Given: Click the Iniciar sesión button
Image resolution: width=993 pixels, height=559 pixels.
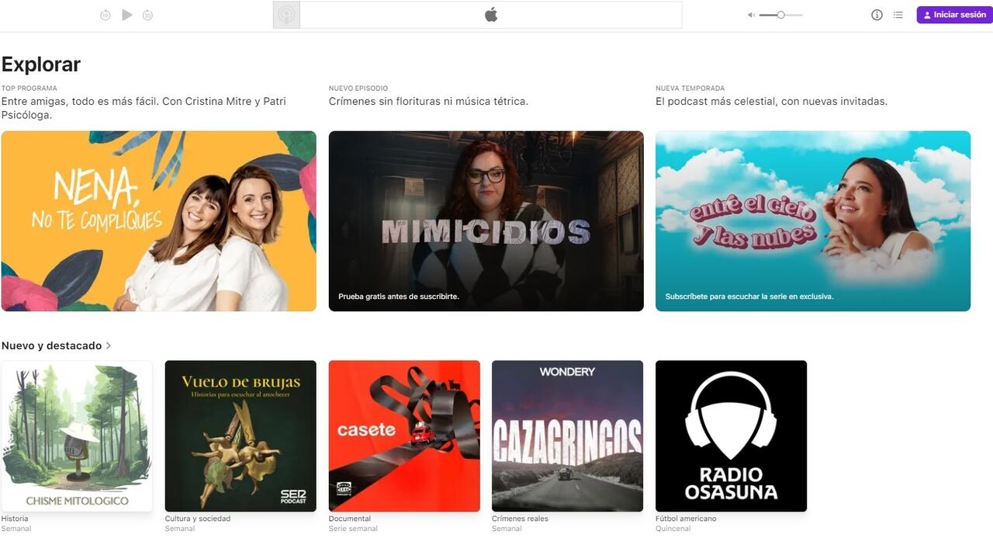Looking at the screenshot, I should click(954, 14).
